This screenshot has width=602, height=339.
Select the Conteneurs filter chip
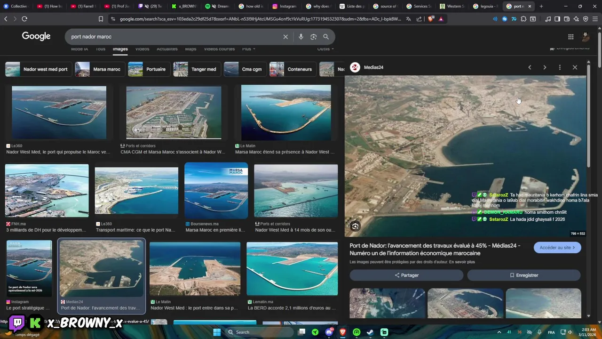pyautogui.click(x=293, y=69)
